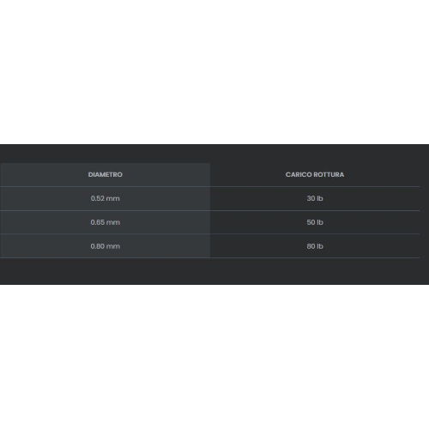Select the 30 lb breaking load cell
The image size is (429, 429).
point(315,198)
